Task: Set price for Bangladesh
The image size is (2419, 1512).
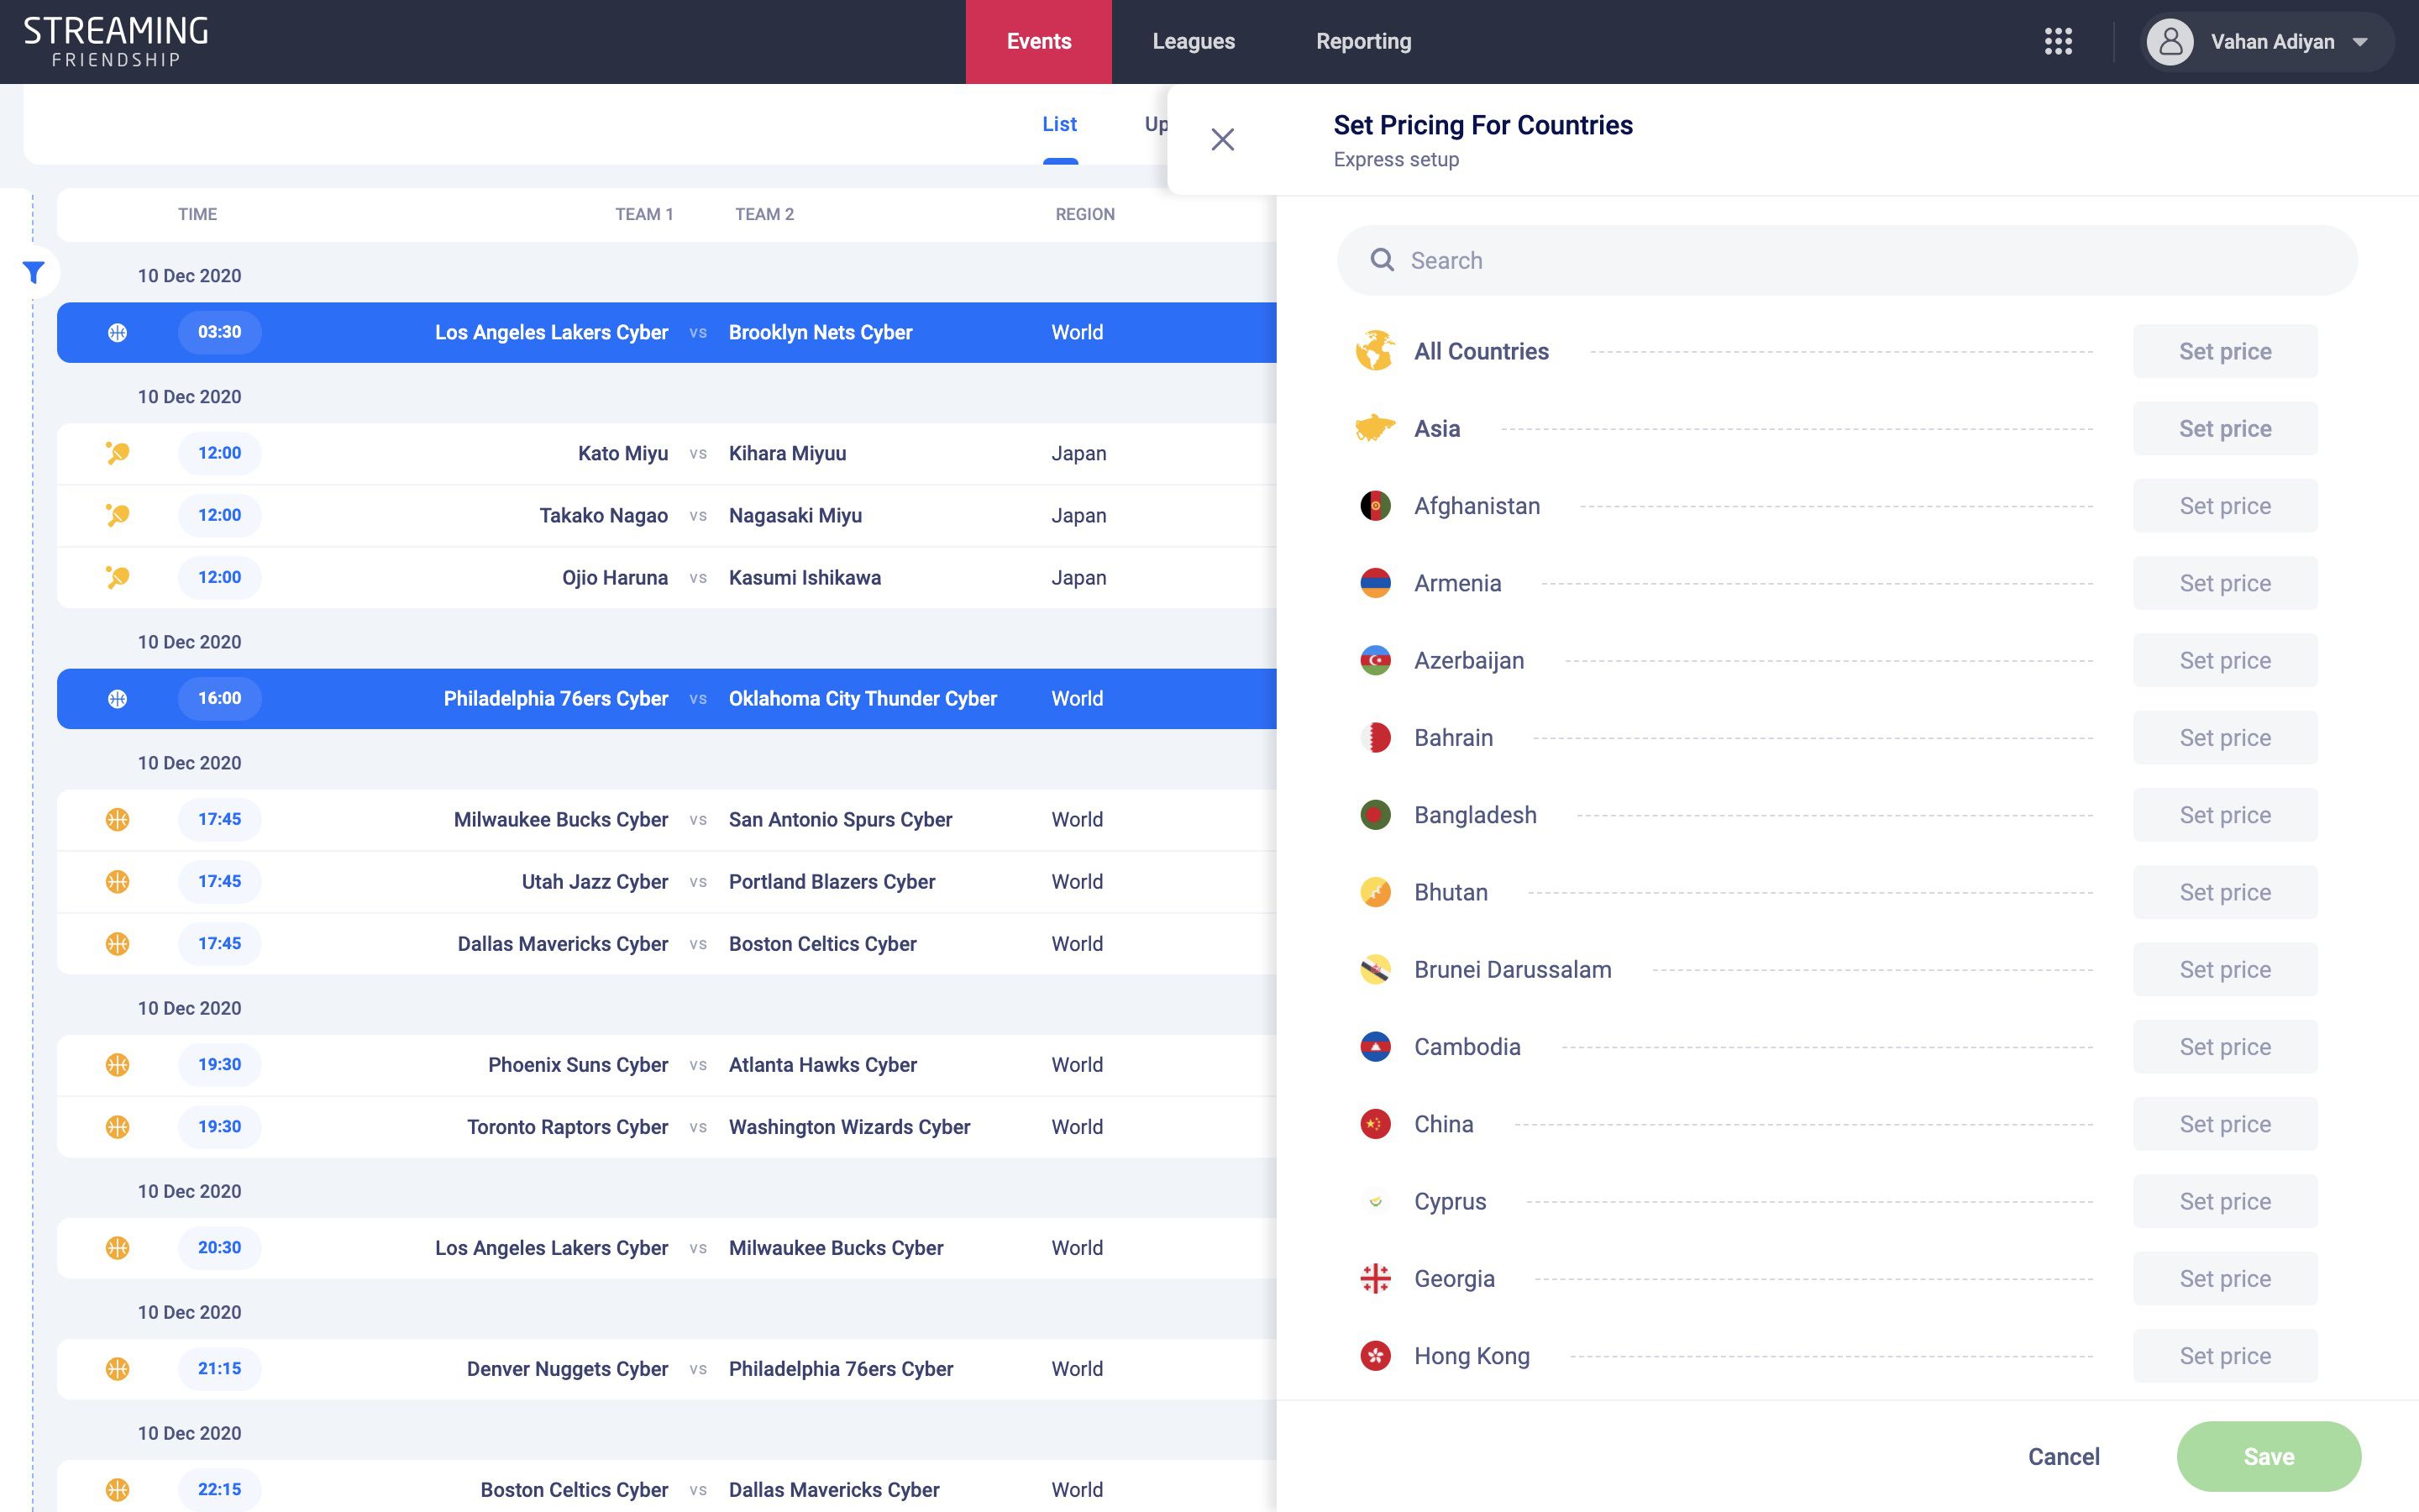Action: coord(2225,815)
